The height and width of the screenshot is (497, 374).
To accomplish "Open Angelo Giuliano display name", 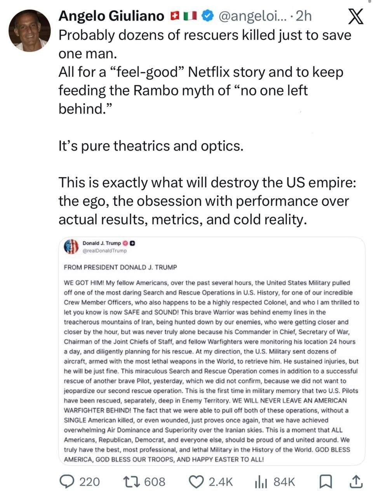I will coord(111,16).
